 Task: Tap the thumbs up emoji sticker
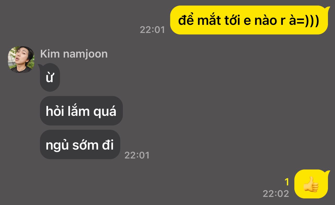click(x=311, y=184)
